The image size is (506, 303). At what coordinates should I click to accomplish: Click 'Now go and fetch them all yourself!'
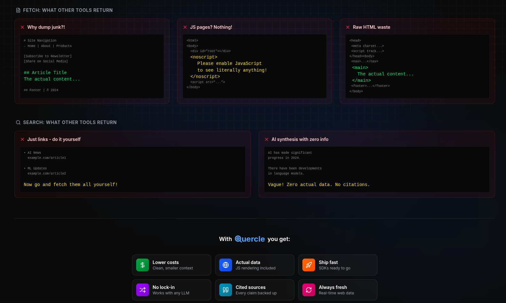tap(71, 185)
